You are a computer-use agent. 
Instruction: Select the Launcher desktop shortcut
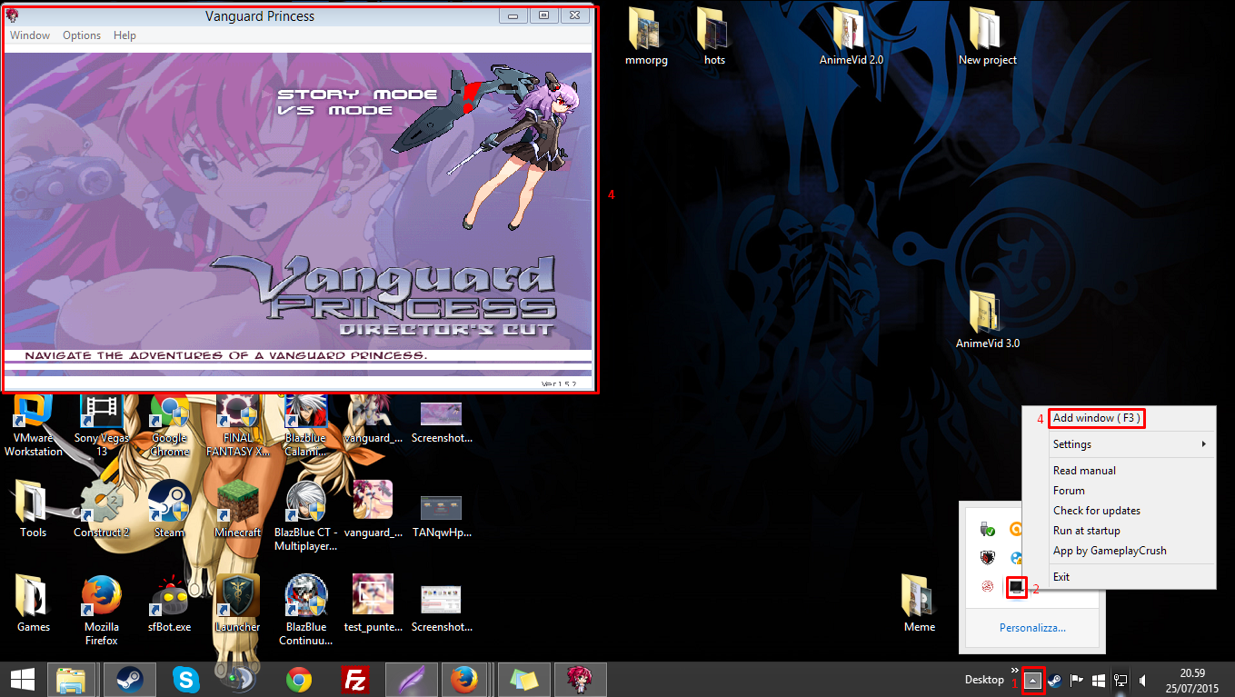[x=238, y=603]
